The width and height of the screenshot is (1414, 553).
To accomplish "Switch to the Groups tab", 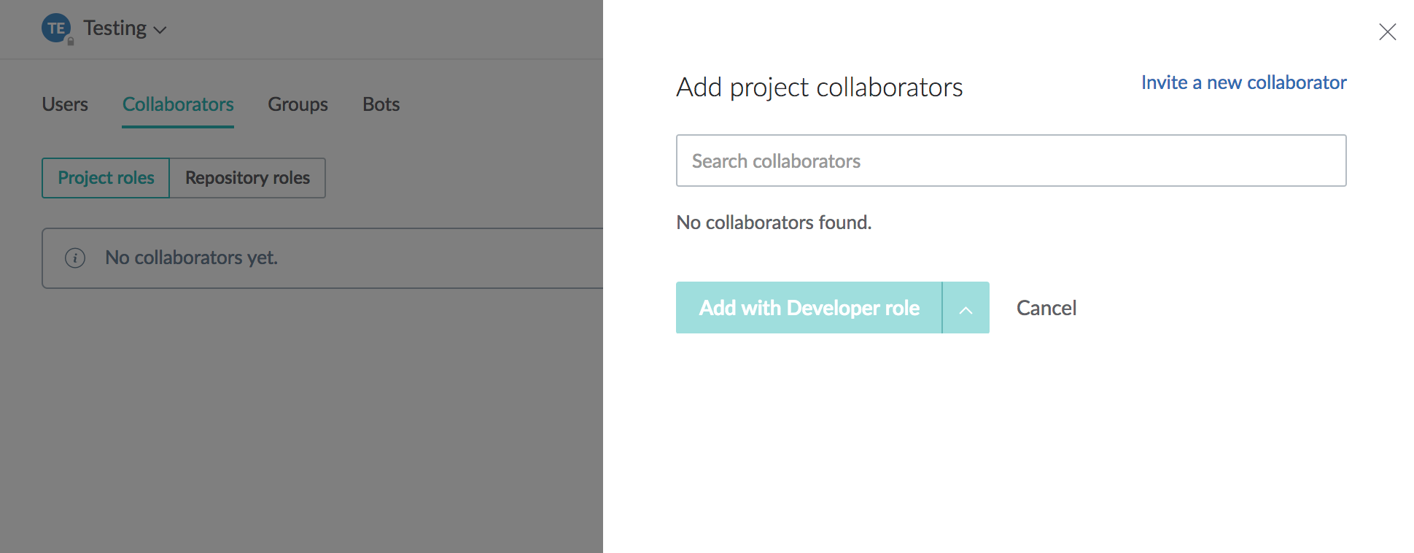I will coord(298,104).
